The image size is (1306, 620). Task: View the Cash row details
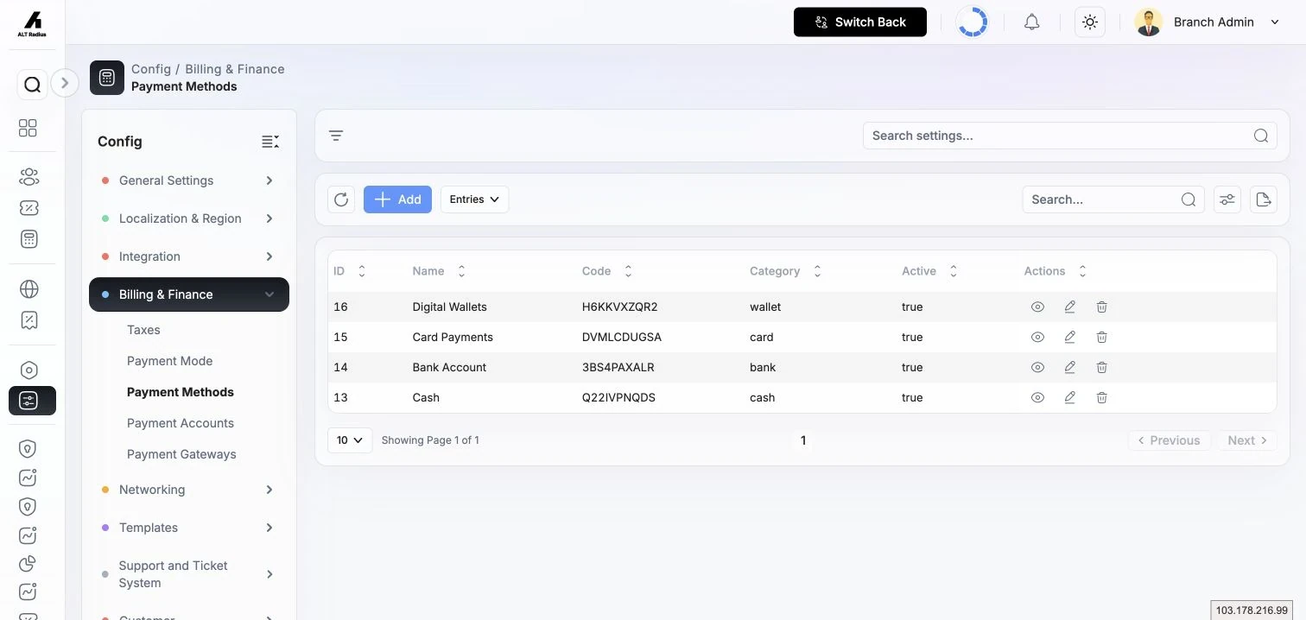pos(1038,397)
